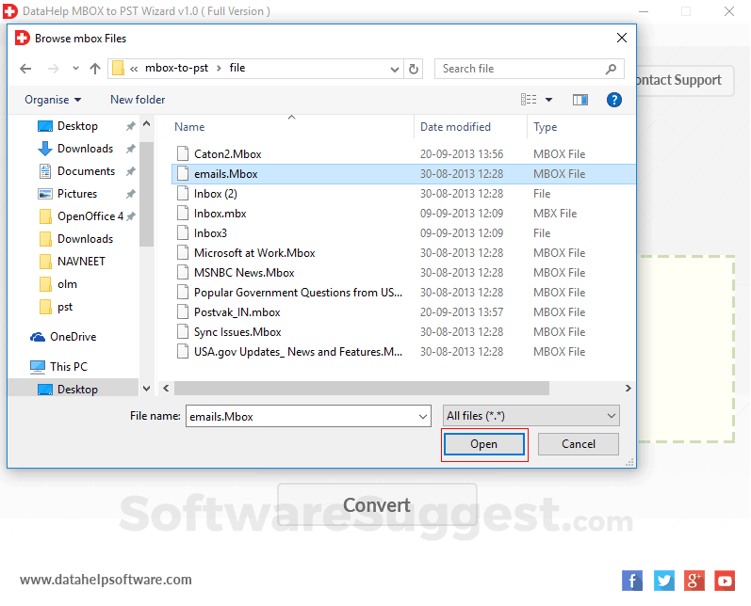Click the emails.Mbox file icon
Image resolution: width=751 pixels, height=606 pixels.
click(x=183, y=173)
